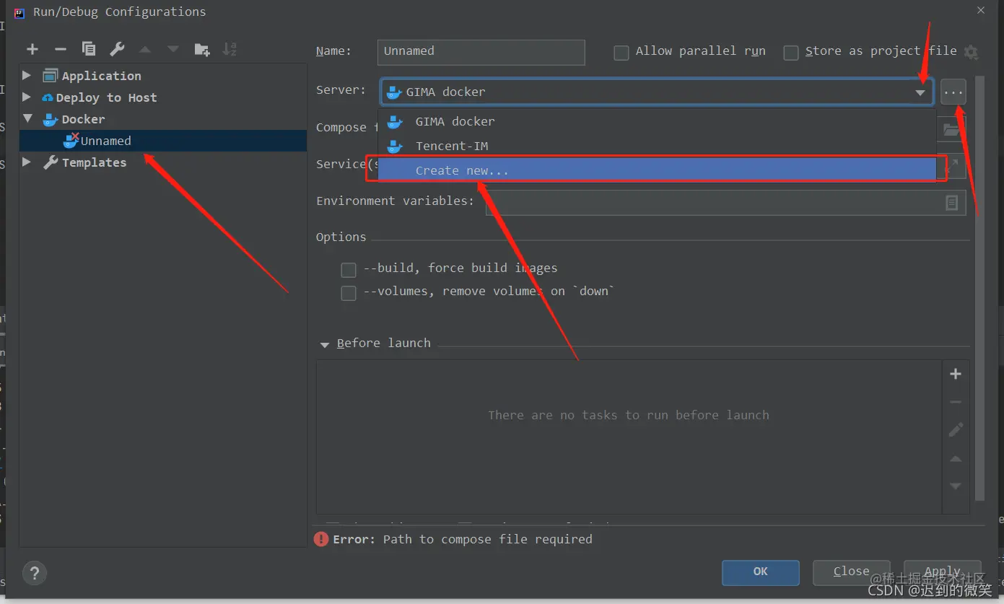Remove configuration with minus icon
The width and height of the screenshot is (1004, 604).
pos(61,49)
